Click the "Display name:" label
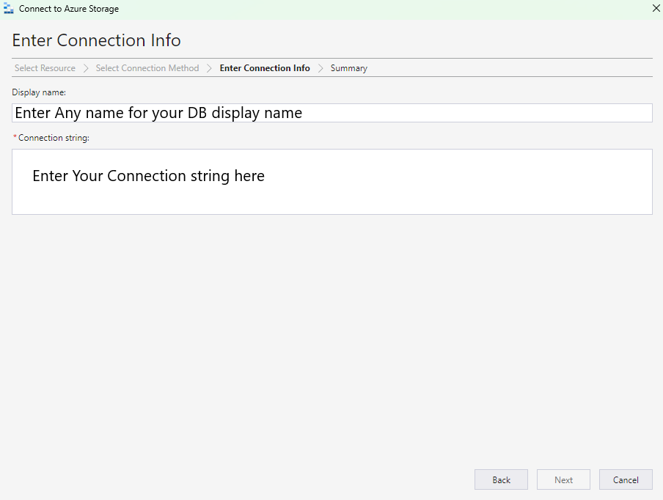This screenshot has width=663, height=500. [39, 92]
